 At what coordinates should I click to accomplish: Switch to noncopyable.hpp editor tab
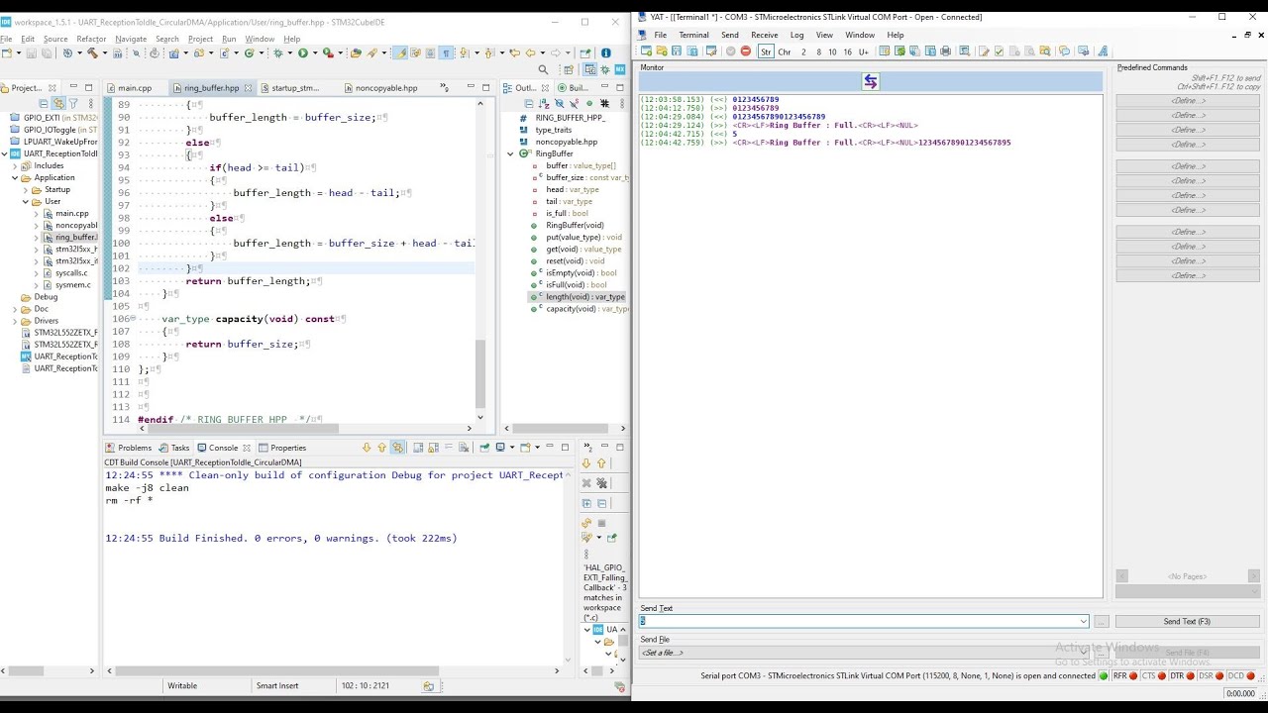pyautogui.click(x=384, y=88)
